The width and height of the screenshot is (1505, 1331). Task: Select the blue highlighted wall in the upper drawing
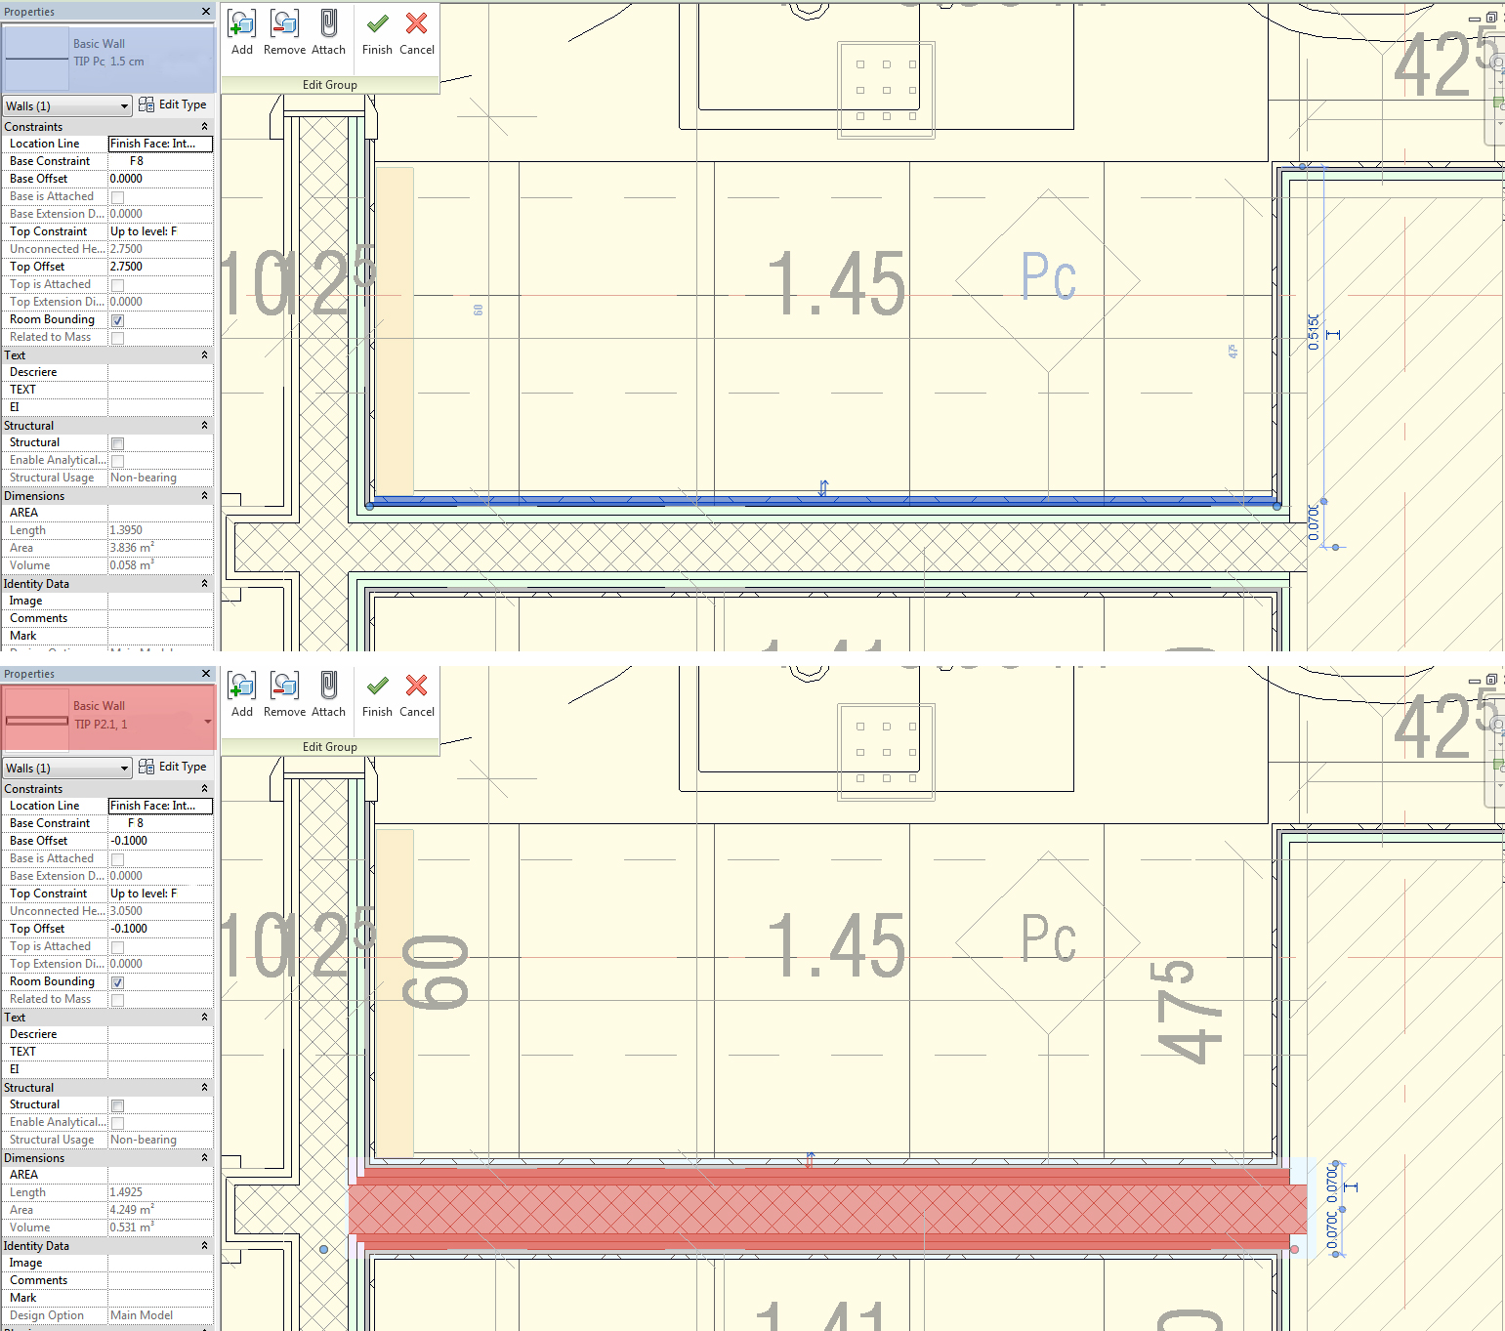pos(822,502)
